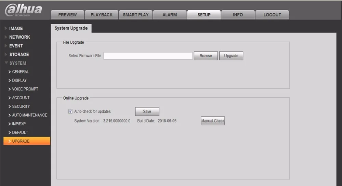
Task: Open GENERAL system settings
Action: coord(20,72)
